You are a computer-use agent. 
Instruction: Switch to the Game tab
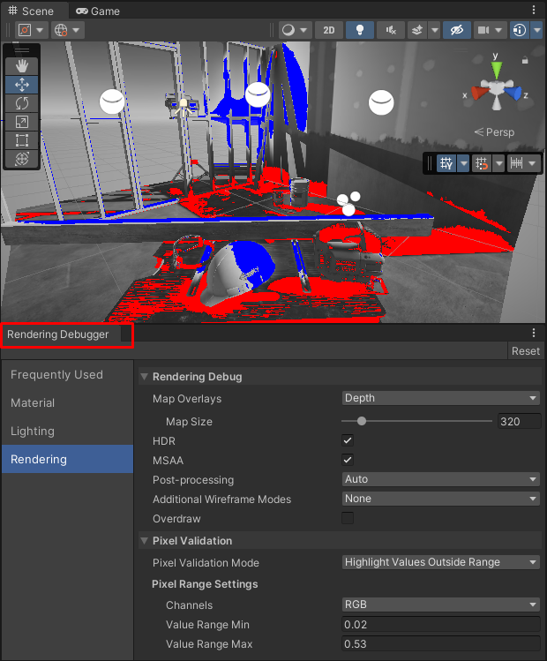coord(97,11)
